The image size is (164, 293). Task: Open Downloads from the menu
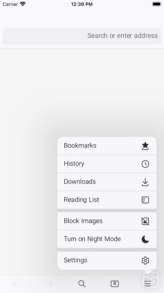point(107,182)
